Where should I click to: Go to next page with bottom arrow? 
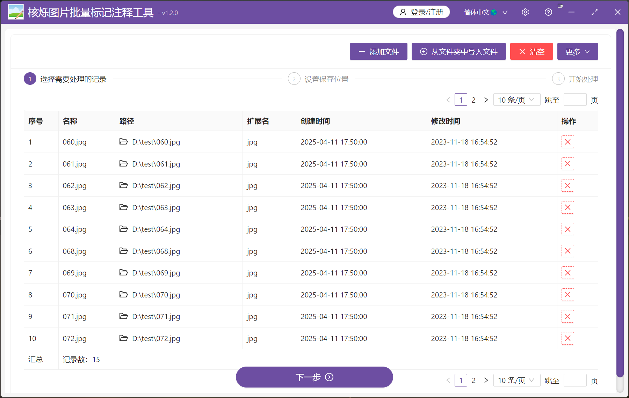486,380
